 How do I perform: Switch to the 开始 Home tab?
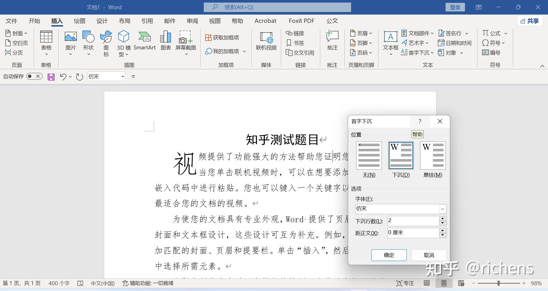pos(34,21)
